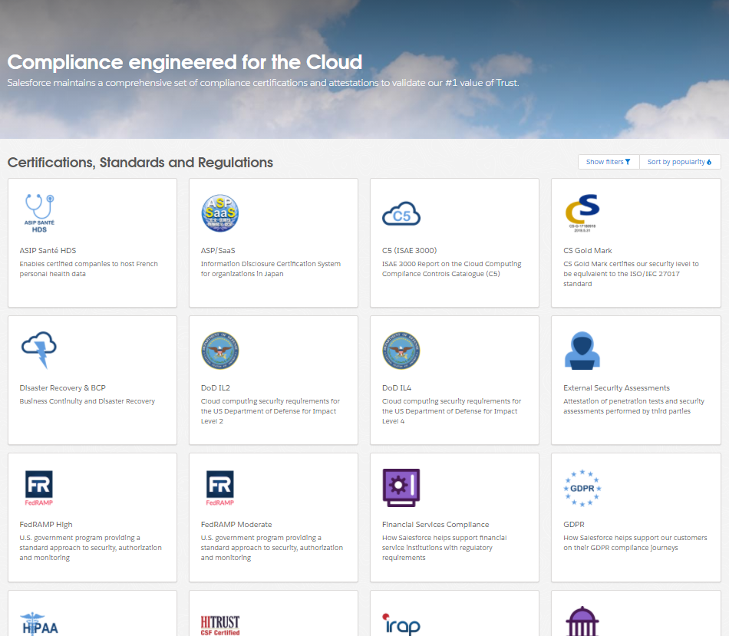The height and width of the screenshot is (636, 729).
Task: Select the HITRUST CSF Certified logo
Action: tap(220, 624)
